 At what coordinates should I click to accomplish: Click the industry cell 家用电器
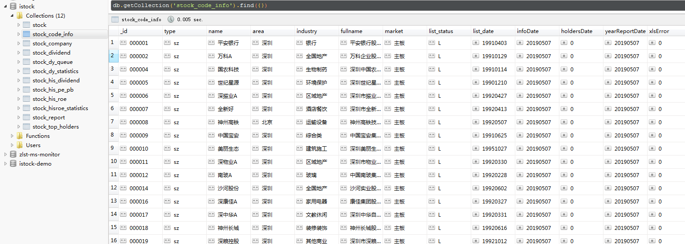tap(316, 202)
